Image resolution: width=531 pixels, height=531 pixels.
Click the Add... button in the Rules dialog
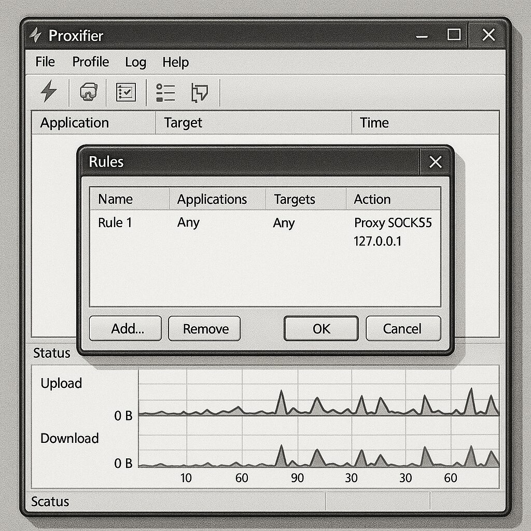[x=125, y=328]
